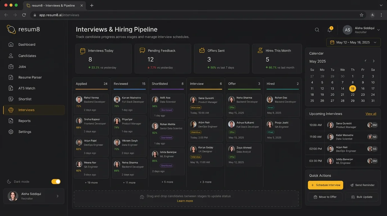Open the new browser tab button
387x216 pixels.
(92, 5)
